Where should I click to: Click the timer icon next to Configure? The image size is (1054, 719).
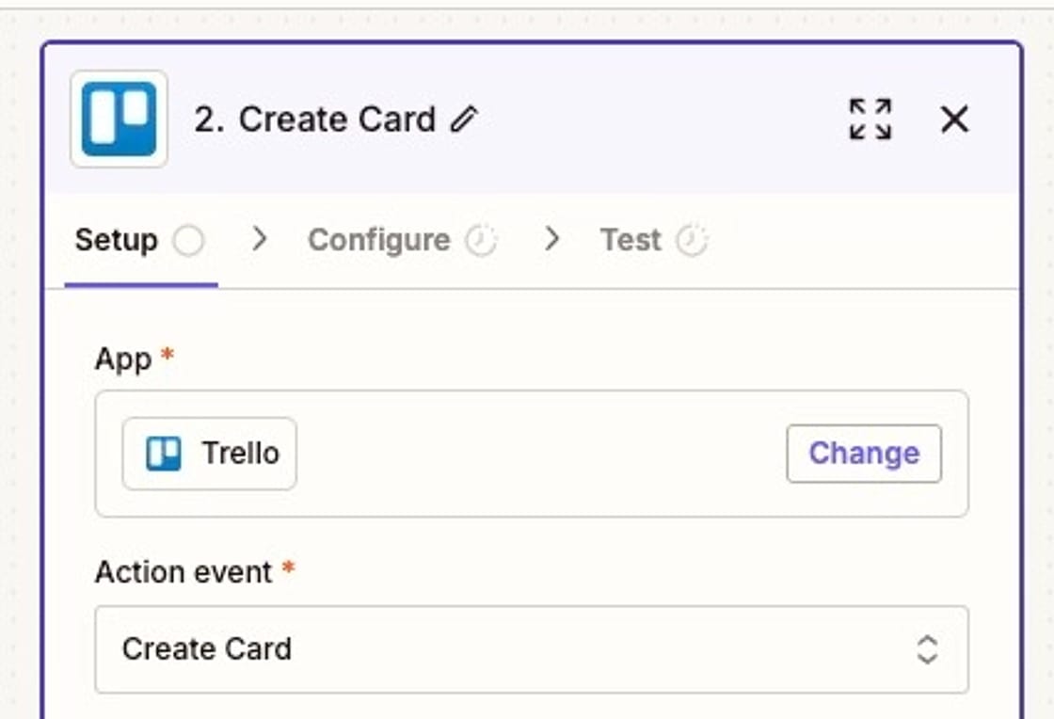tap(482, 239)
